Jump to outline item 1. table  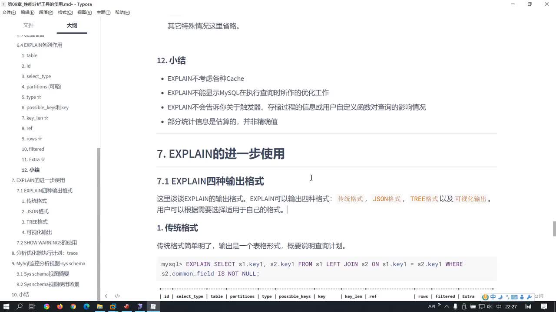[x=30, y=55]
